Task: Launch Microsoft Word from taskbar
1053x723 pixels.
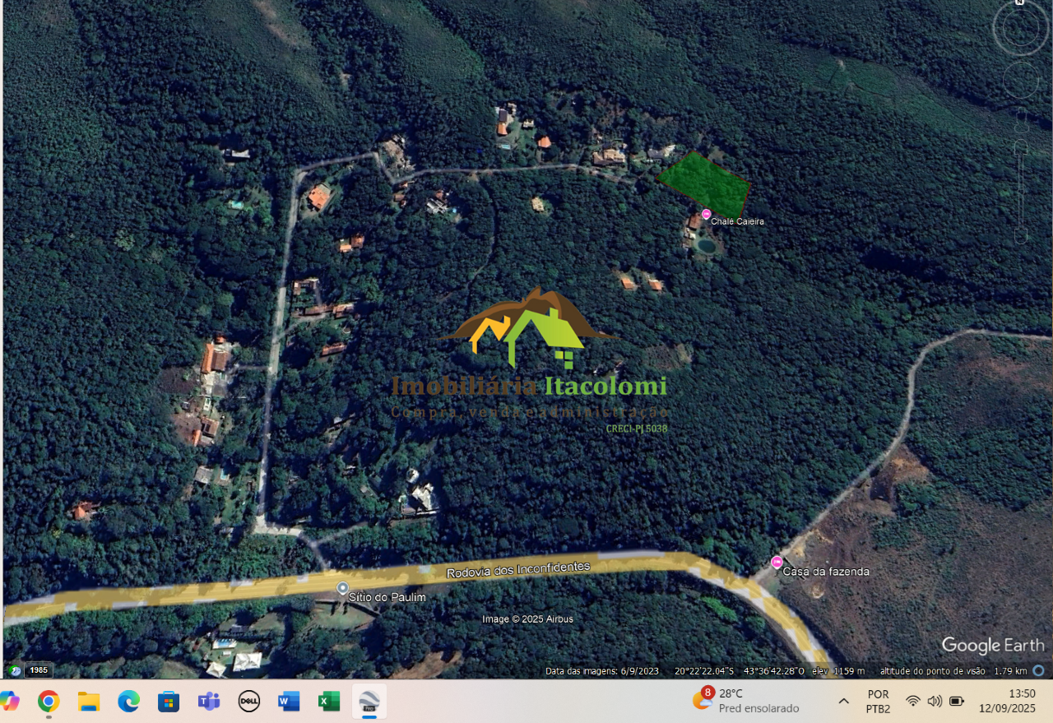Action: tap(289, 702)
